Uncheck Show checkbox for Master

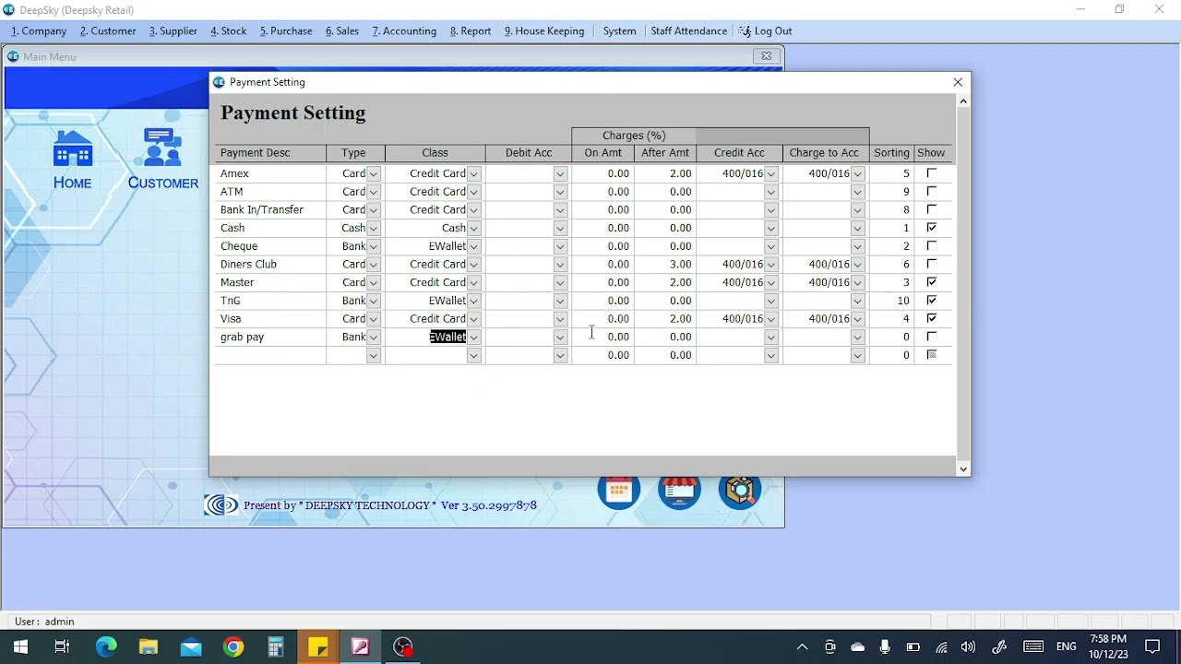[932, 282]
